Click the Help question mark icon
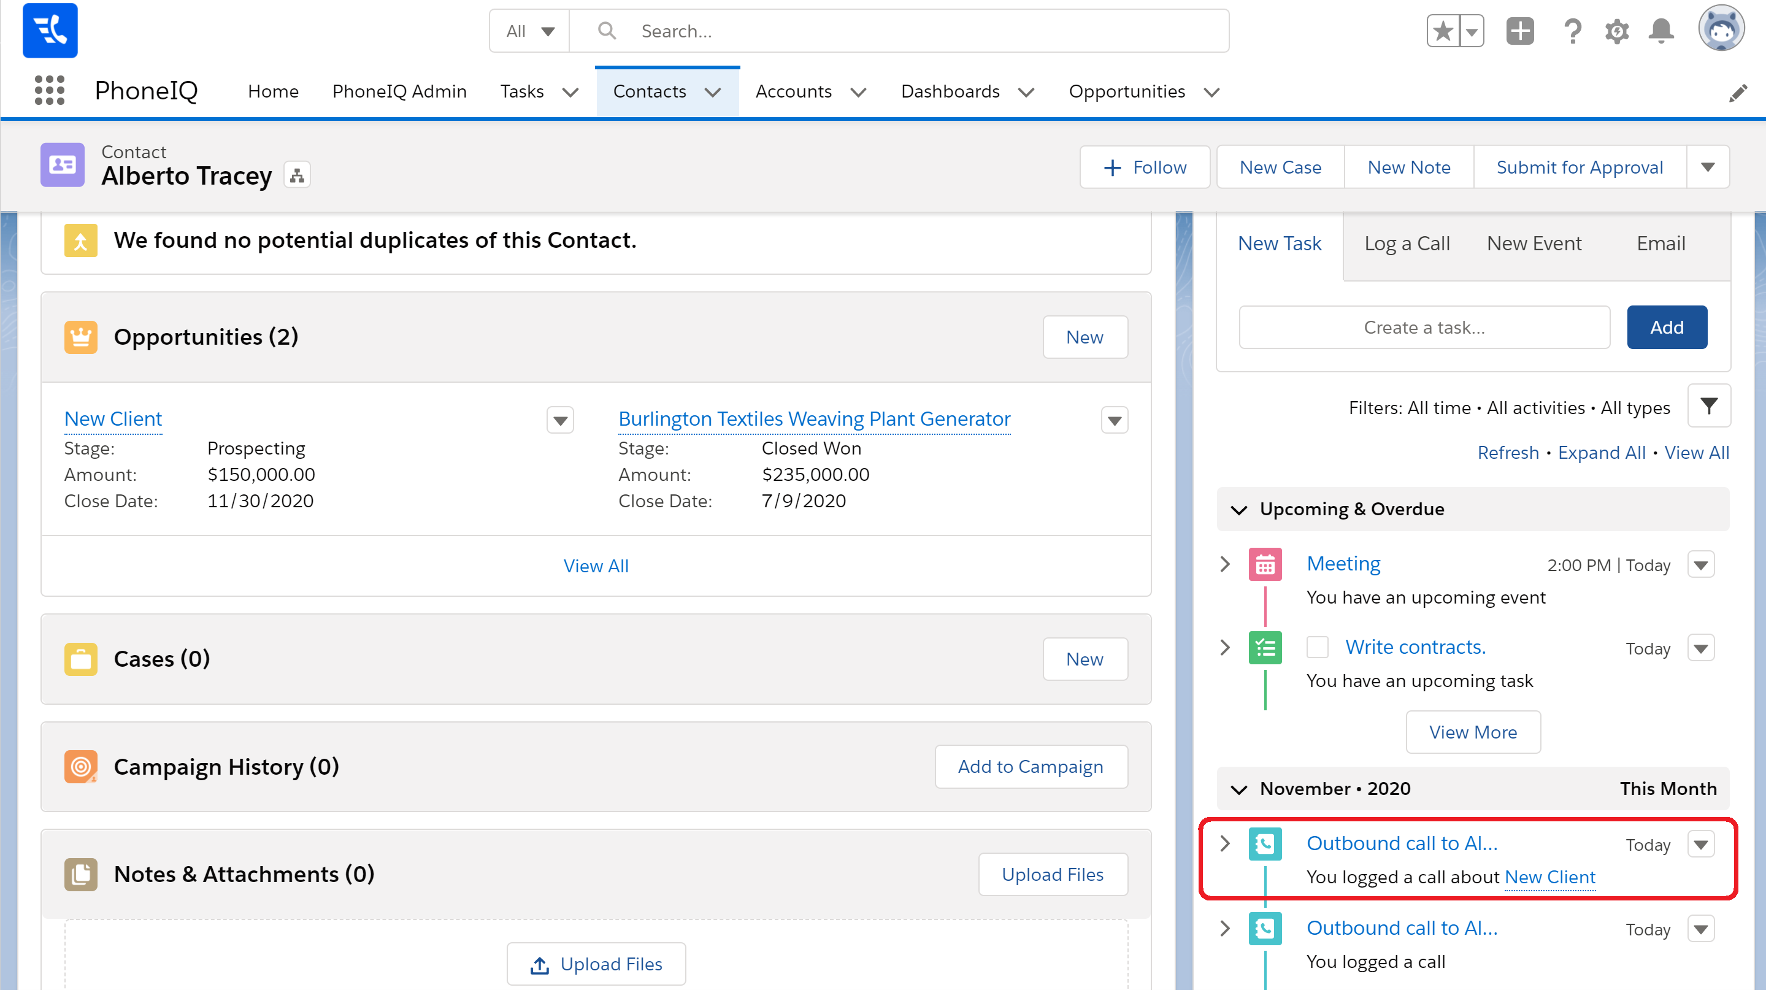Image resolution: width=1766 pixels, height=990 pixels. point(1573,31)
